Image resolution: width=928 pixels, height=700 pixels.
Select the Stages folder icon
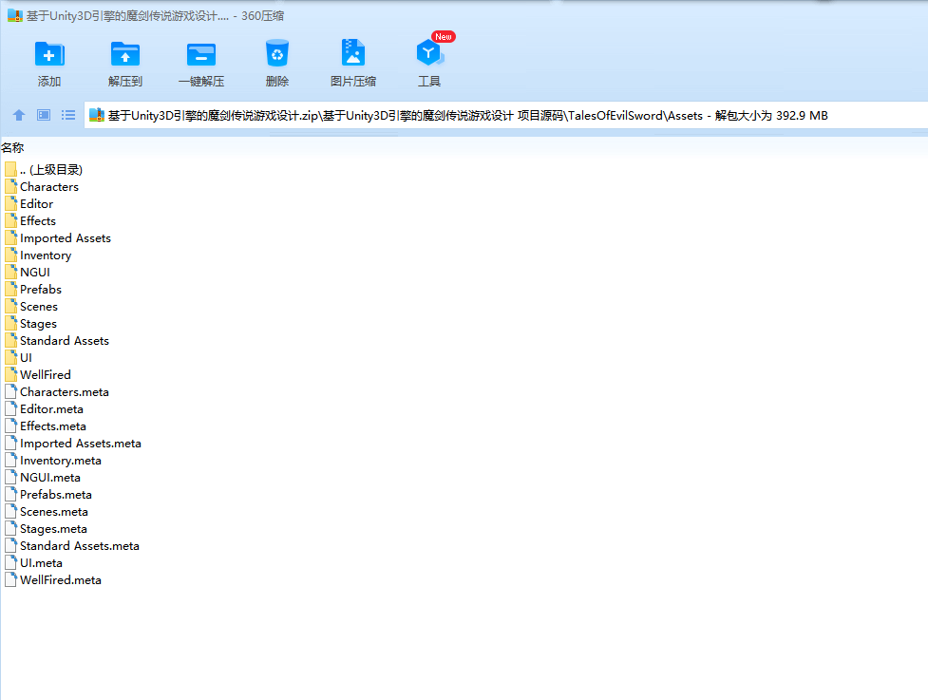[10, 324]
